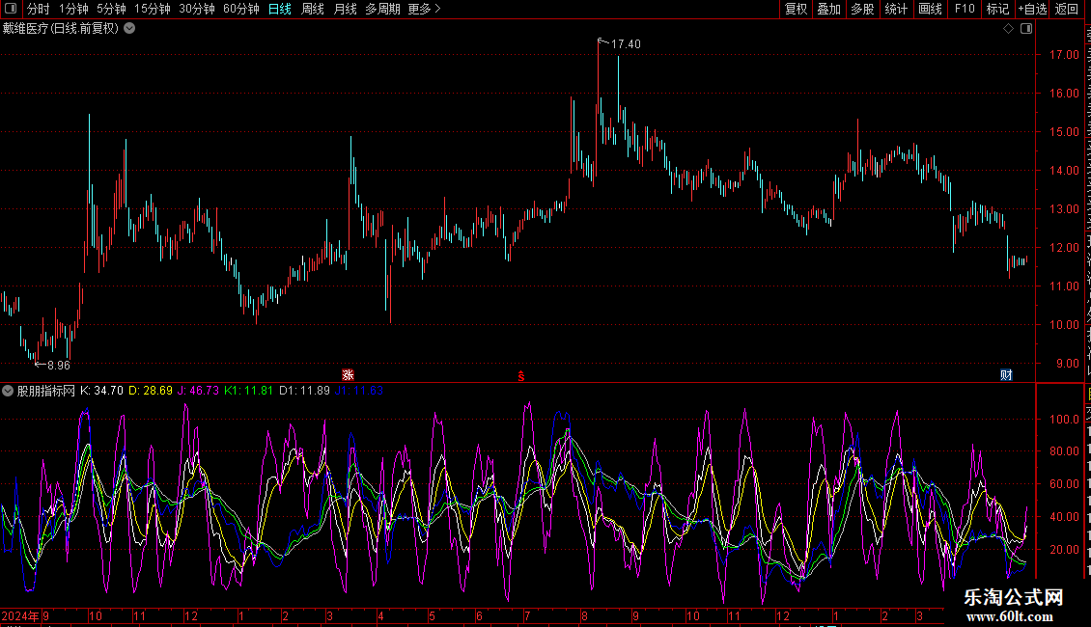
Task: Switch to 月线 monthly chart
Action: (345, 9)
